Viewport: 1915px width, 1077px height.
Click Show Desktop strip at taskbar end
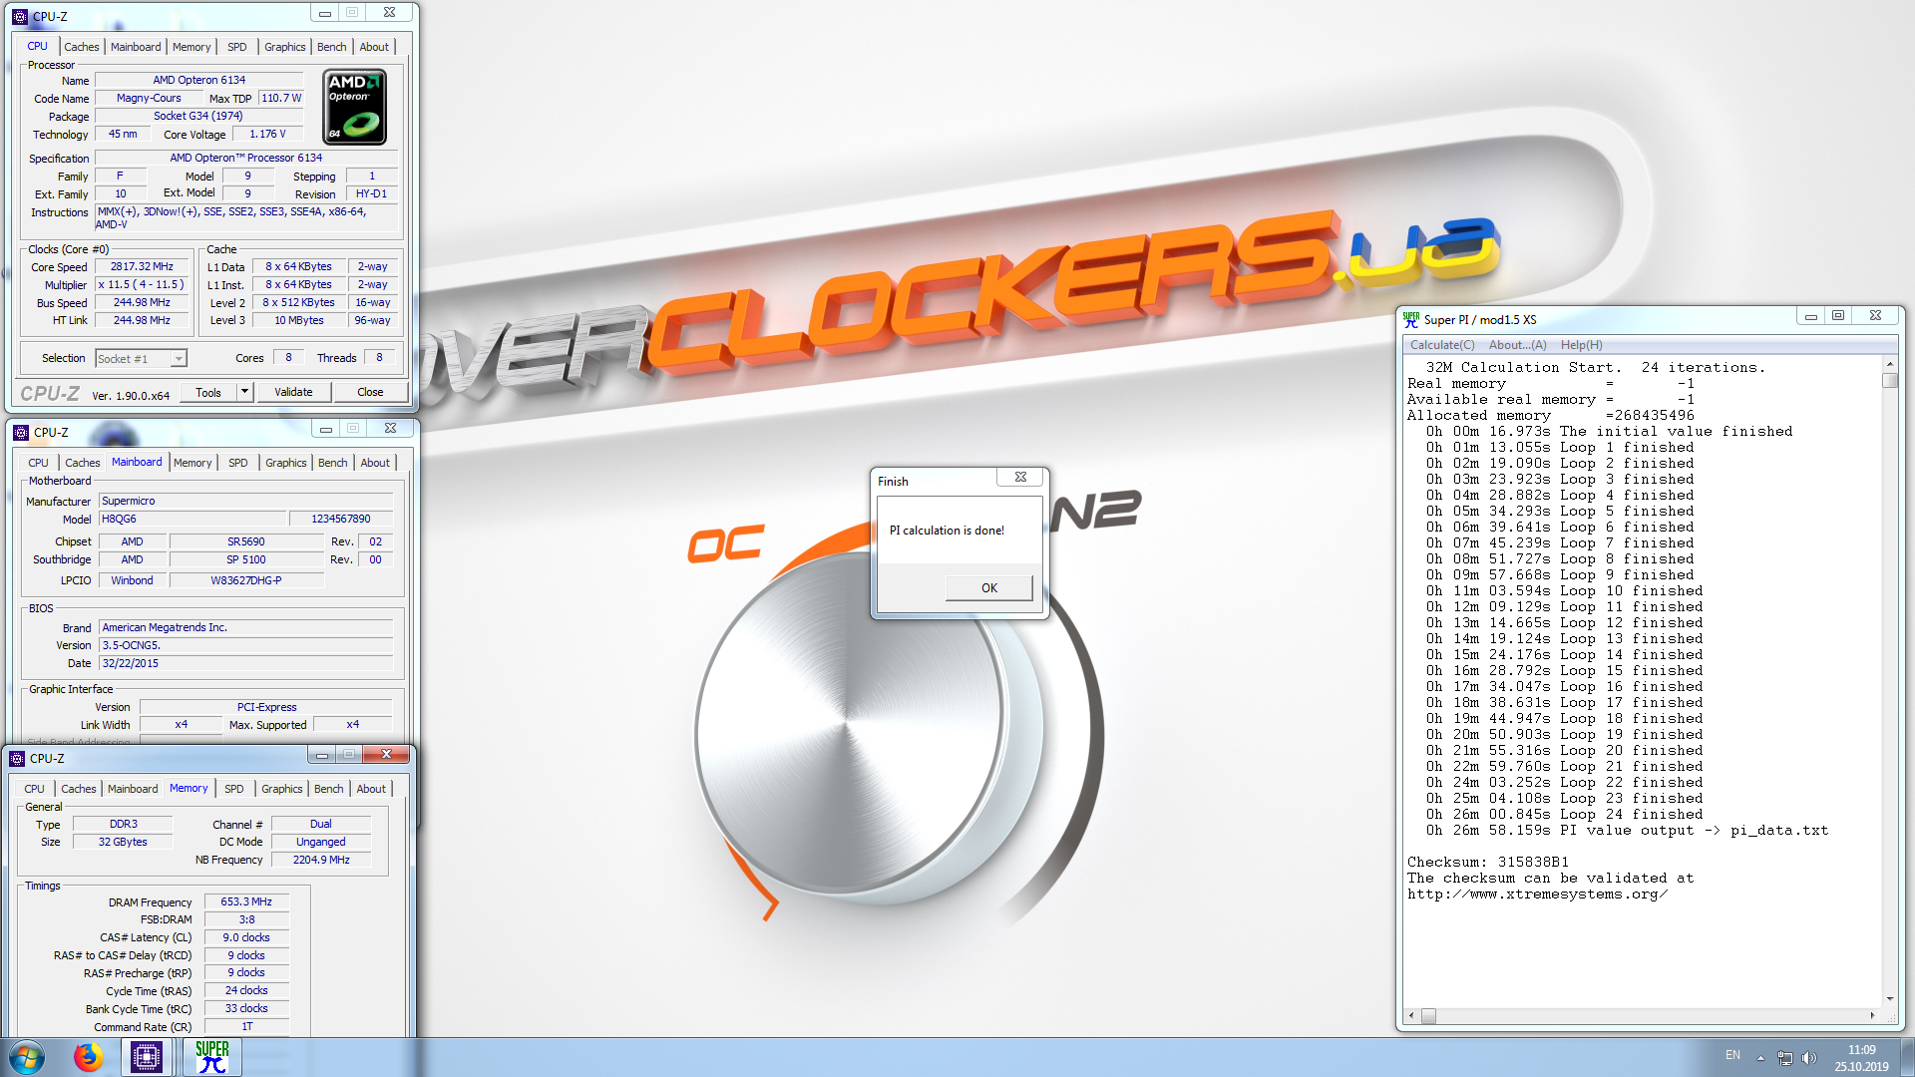pyautogui.click(x=1906, y=1057)
